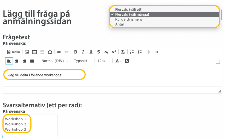Open the text color picker
Viewport: 225px width, 138px height.
click(x=118, y=61)
